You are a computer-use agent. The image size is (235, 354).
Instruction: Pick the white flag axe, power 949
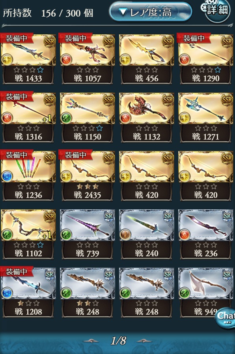click(x=206, y=292)
